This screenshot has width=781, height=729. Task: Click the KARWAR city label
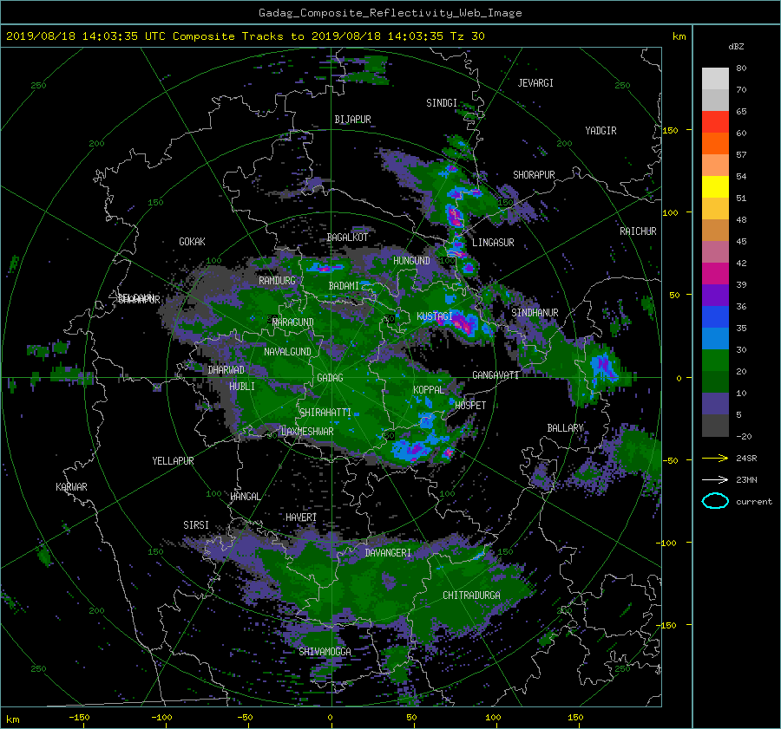pos(71,487)
